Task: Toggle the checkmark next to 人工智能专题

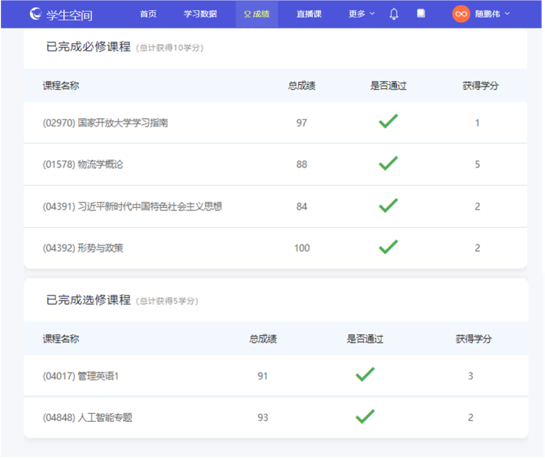Action: tap(365, 417)
